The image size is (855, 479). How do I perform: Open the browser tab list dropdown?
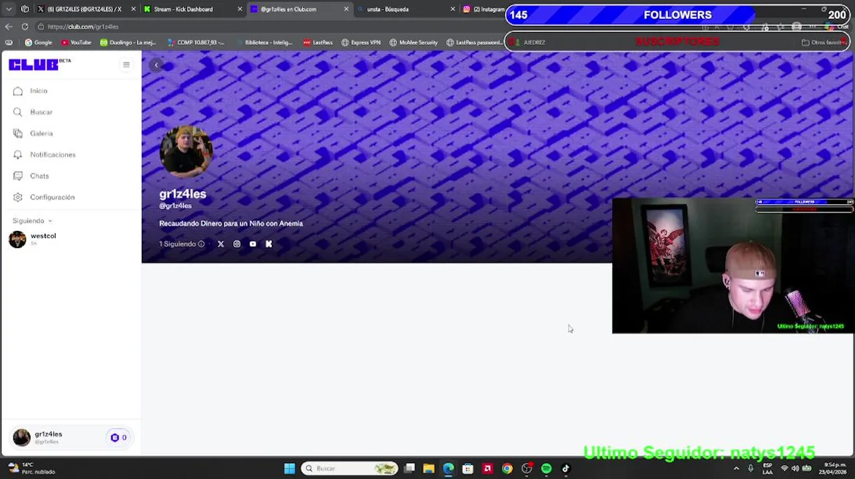pyautogui.click(x=9, y=9)
